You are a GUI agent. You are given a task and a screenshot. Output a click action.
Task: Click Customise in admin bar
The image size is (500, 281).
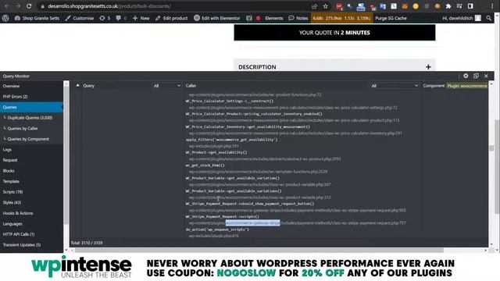pos(80,18)
